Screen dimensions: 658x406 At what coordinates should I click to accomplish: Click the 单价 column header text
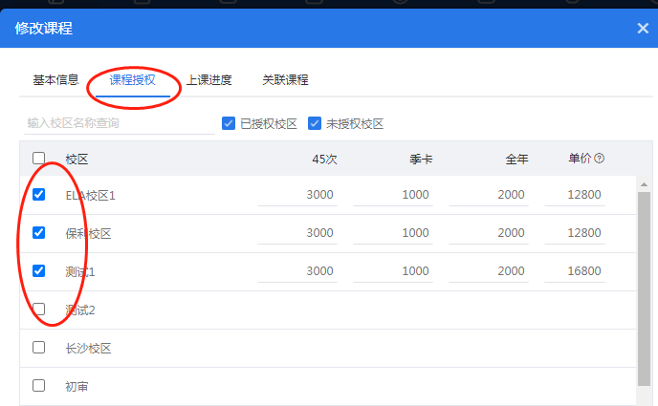coord(580,159)
